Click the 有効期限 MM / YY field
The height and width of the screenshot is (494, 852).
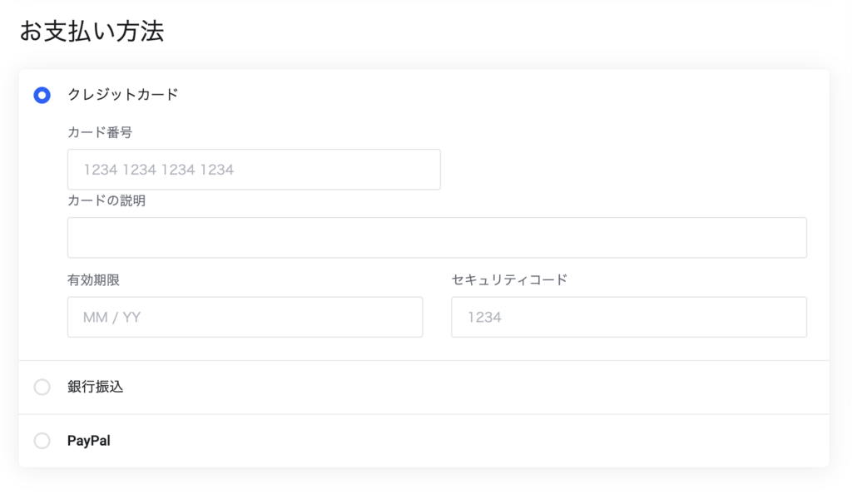click(x=245, y=317)
